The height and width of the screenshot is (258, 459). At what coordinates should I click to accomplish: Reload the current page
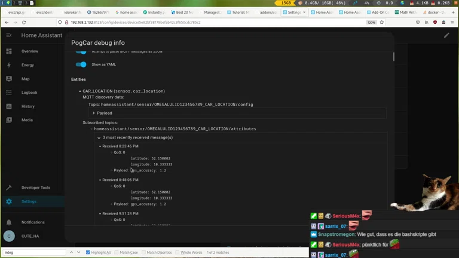(24, 22)
